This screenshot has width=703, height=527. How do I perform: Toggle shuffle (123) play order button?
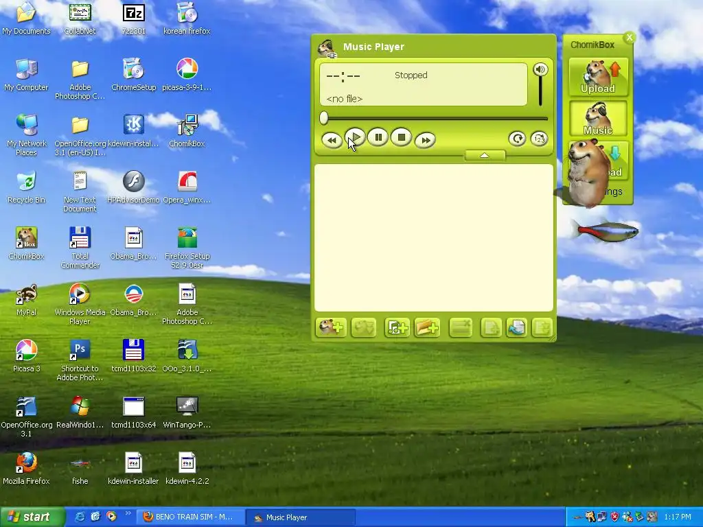pos(539,139)
